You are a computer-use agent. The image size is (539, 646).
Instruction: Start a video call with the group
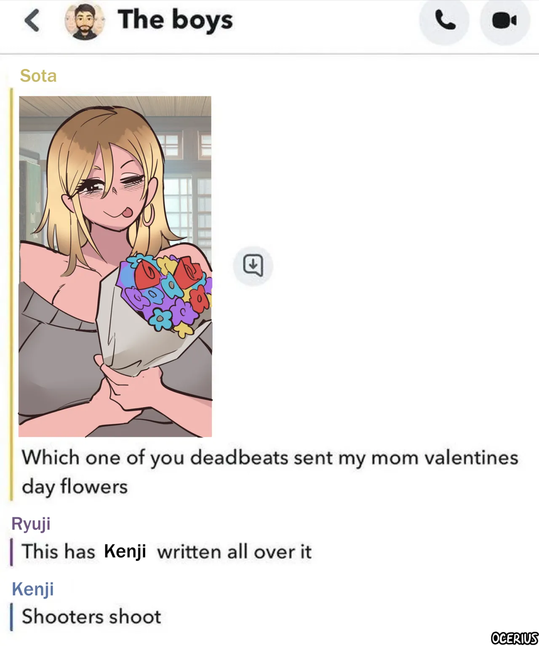tap(504, 21)
